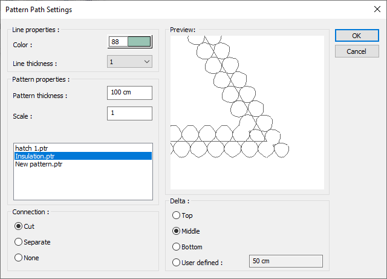
Task: Click the User defined 50 cm field
Action: point(285,261)
